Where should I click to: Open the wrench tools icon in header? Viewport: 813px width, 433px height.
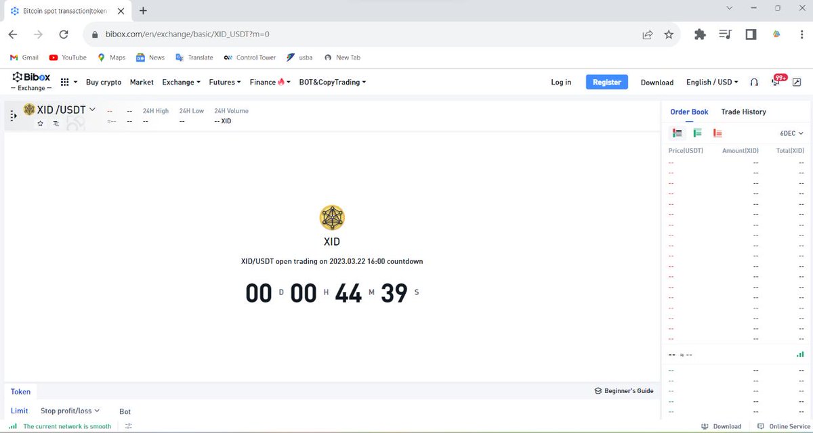(796, 82)
